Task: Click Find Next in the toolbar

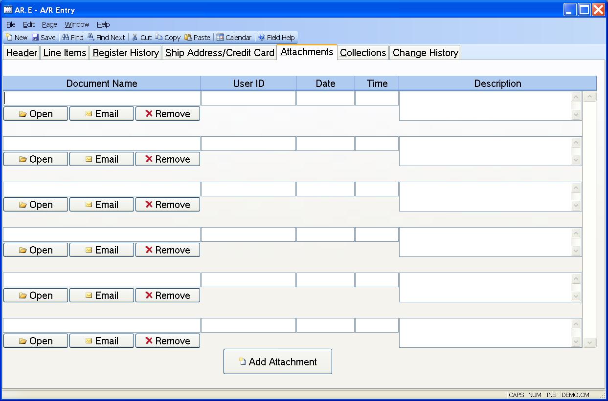Action: coord(91,38)
